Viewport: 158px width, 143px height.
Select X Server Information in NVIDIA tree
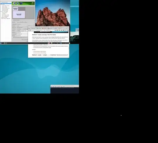coord(4,2)
